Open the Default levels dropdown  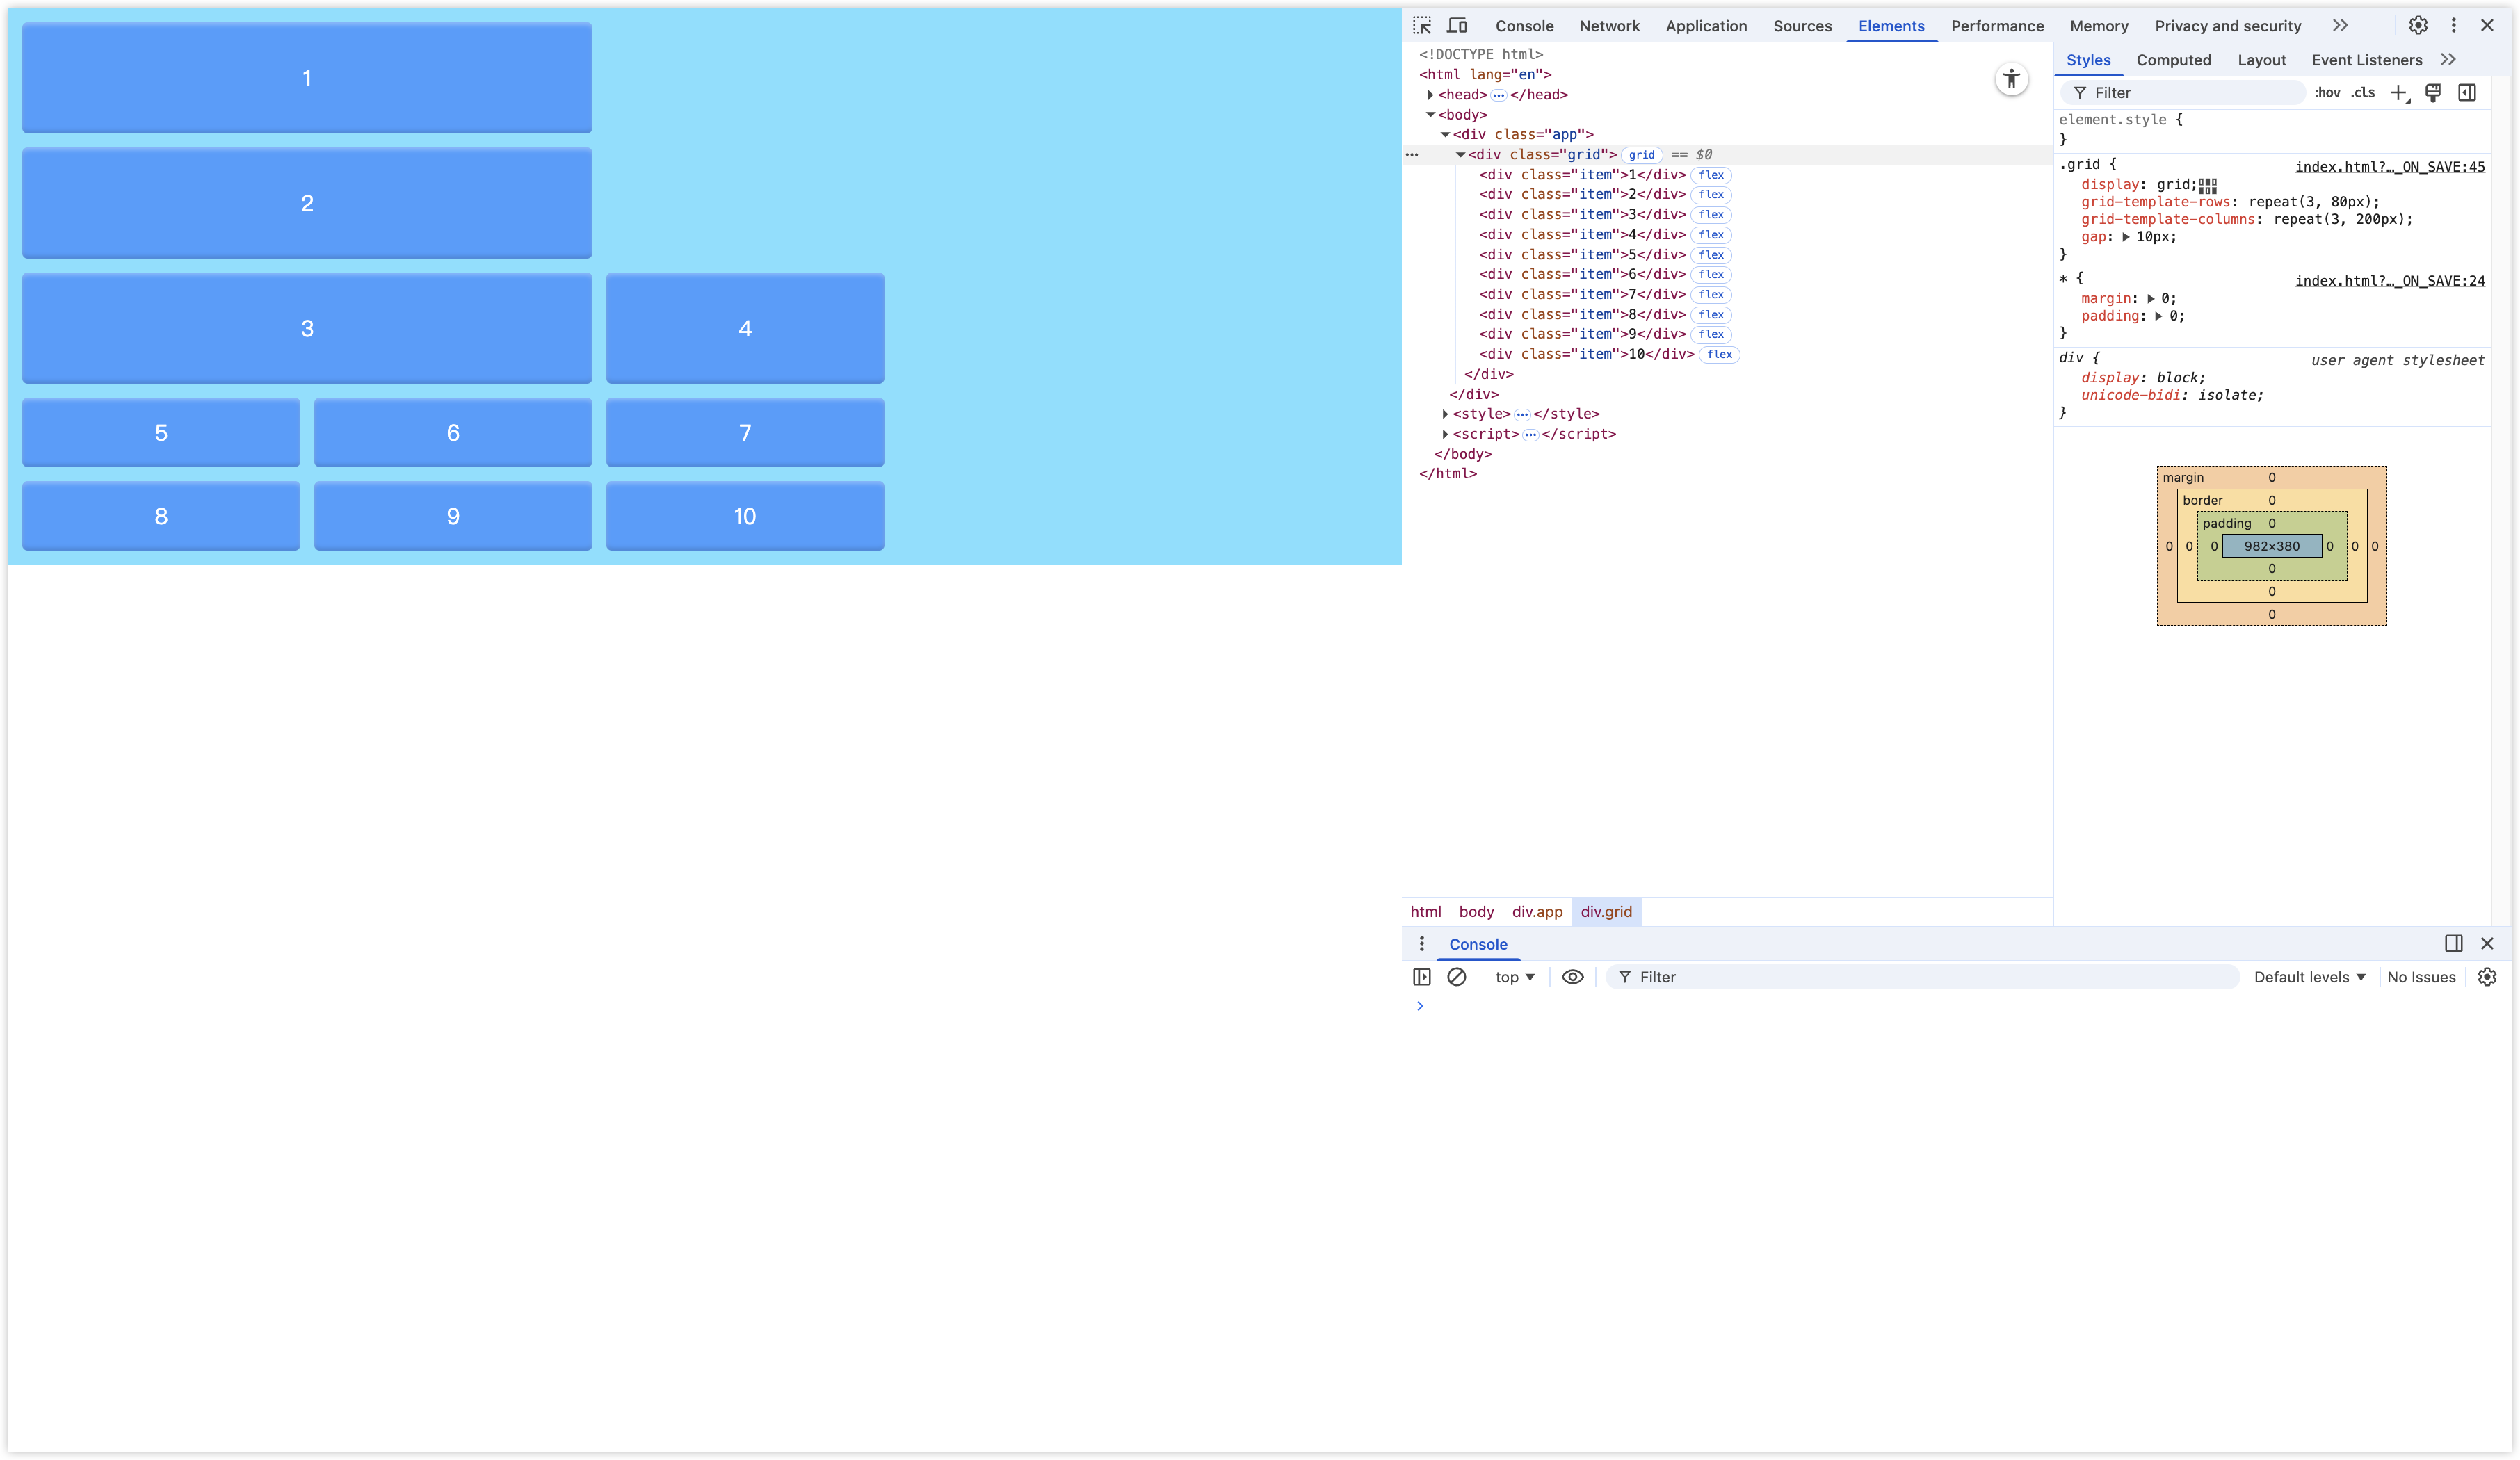pyautogui.click(x=2309, y=977)
